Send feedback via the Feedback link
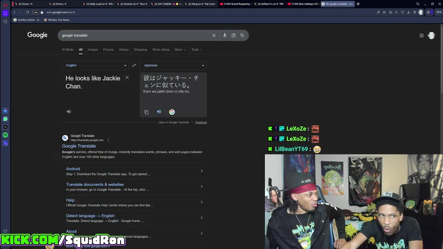 pyautogui.click(x=201, y=122)
